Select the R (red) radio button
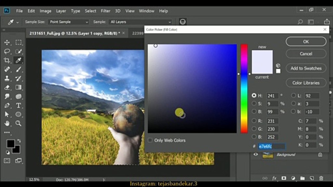This screenshot has width=333, height=187. (254, 121)
